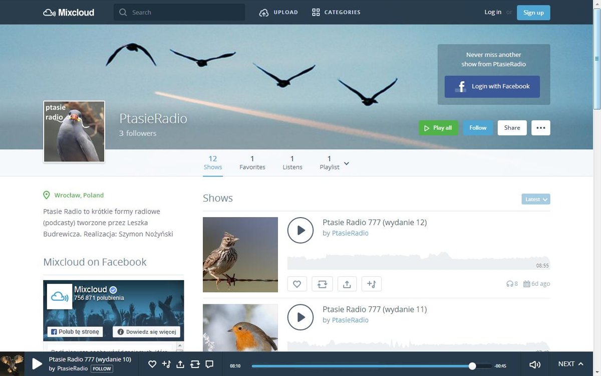Add wydanie 12 to a playlist
The width and height of the screenshot is (601, 376).
(x=371, y=284)
